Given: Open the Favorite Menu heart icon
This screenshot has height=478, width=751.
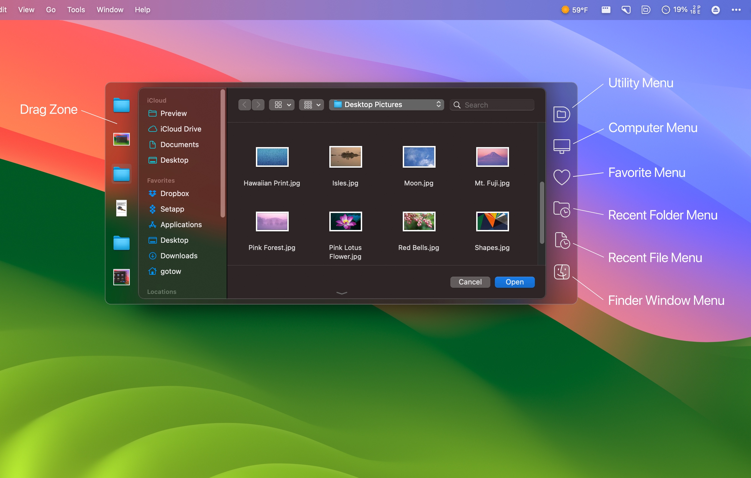Looking at the screenshot, I should pos(562,177).
